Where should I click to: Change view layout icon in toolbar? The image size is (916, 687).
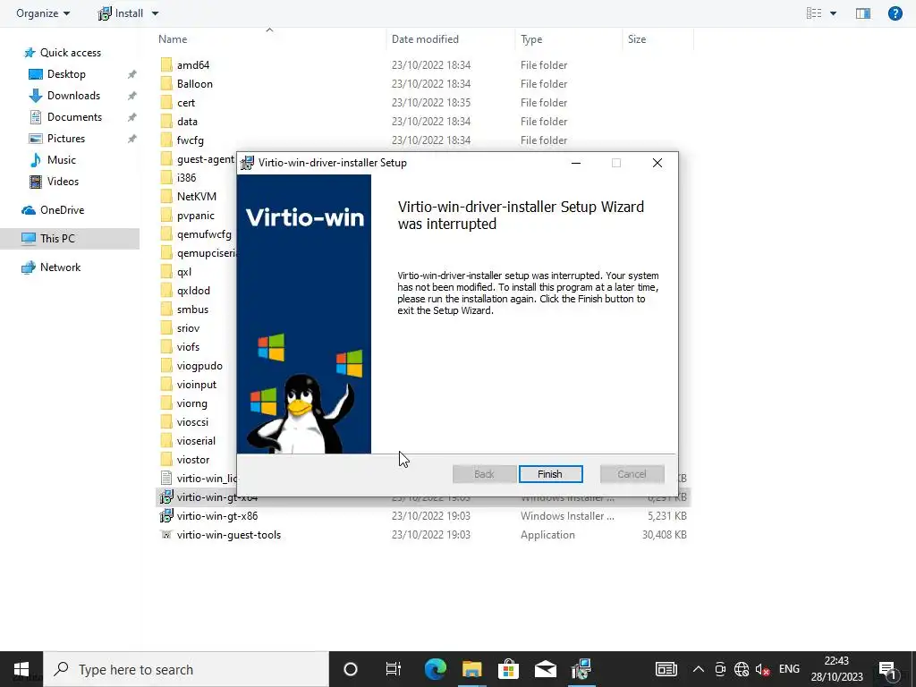pos(814,13)
